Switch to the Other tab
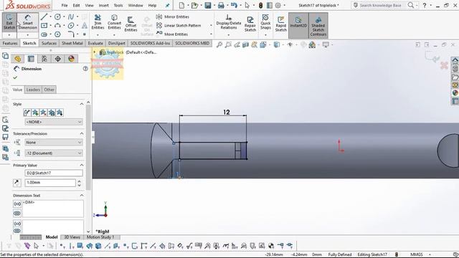The width and height of the screenshot is (459, 258). click(x=49, y=90)
